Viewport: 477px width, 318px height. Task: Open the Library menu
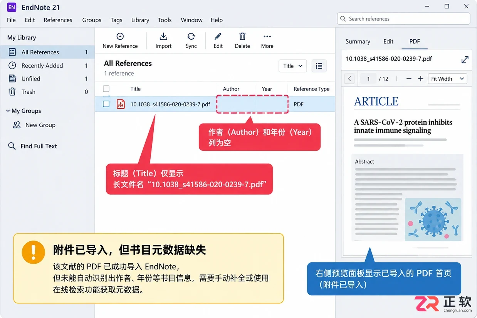tap(140, 20)
